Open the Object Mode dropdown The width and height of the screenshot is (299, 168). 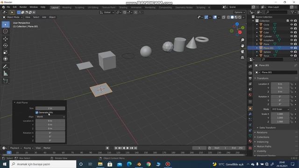click(13, 17)
